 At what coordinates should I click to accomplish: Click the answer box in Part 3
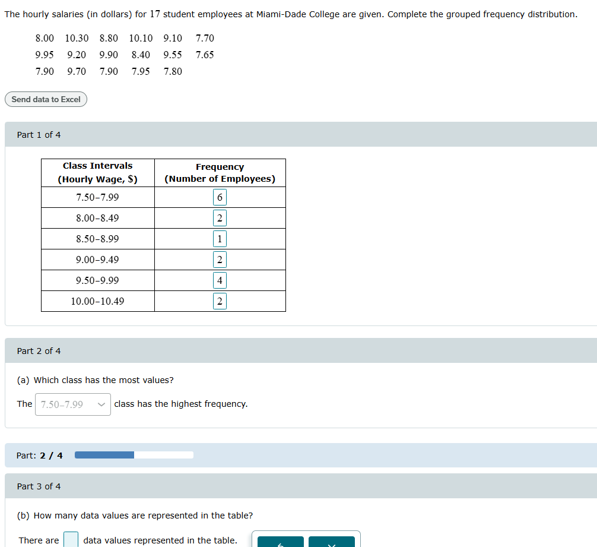[x=70, y=539]
